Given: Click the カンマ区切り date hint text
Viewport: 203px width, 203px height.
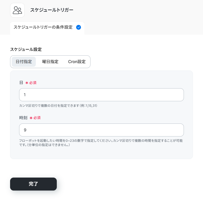Looking at the screenshot, I should tap(58, 106).
